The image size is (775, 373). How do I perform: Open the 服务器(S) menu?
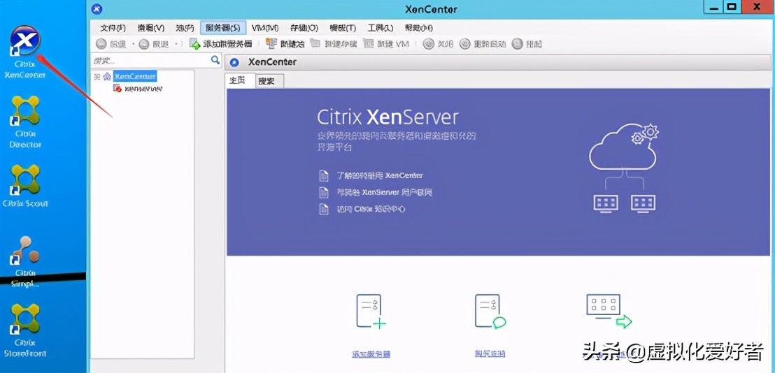click(x=223, y=28)
